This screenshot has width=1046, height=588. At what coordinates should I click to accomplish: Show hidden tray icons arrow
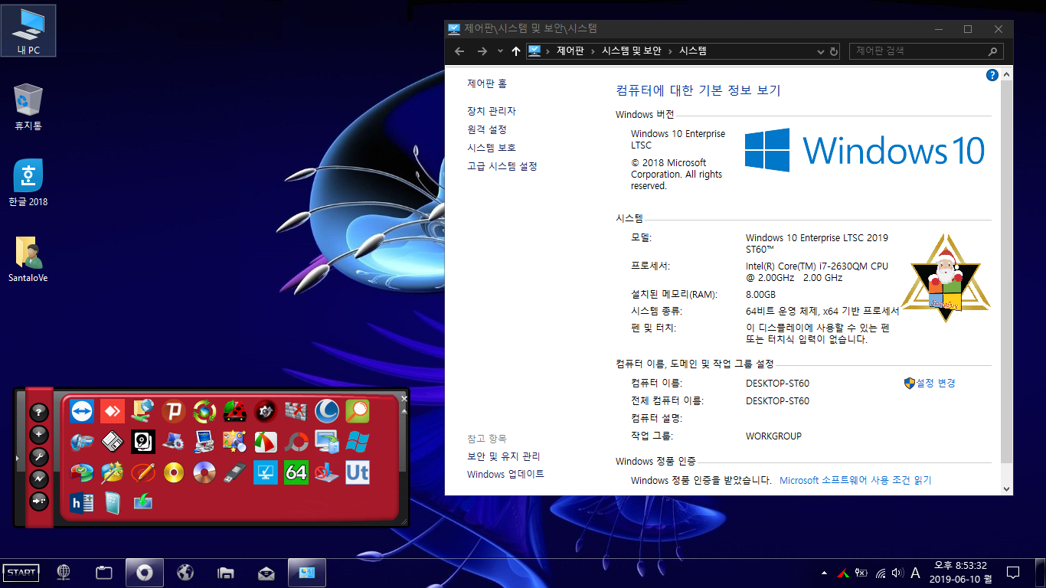(824, 573)
